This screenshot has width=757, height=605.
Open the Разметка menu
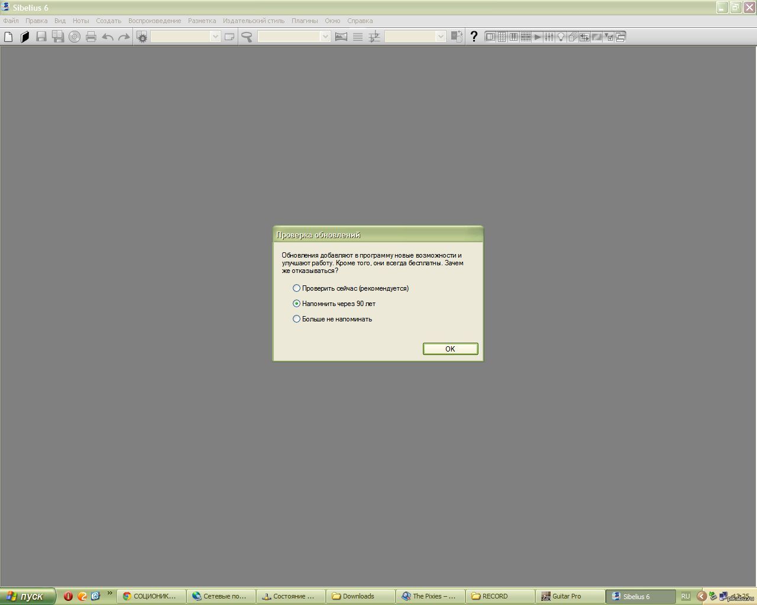(202, 21)
